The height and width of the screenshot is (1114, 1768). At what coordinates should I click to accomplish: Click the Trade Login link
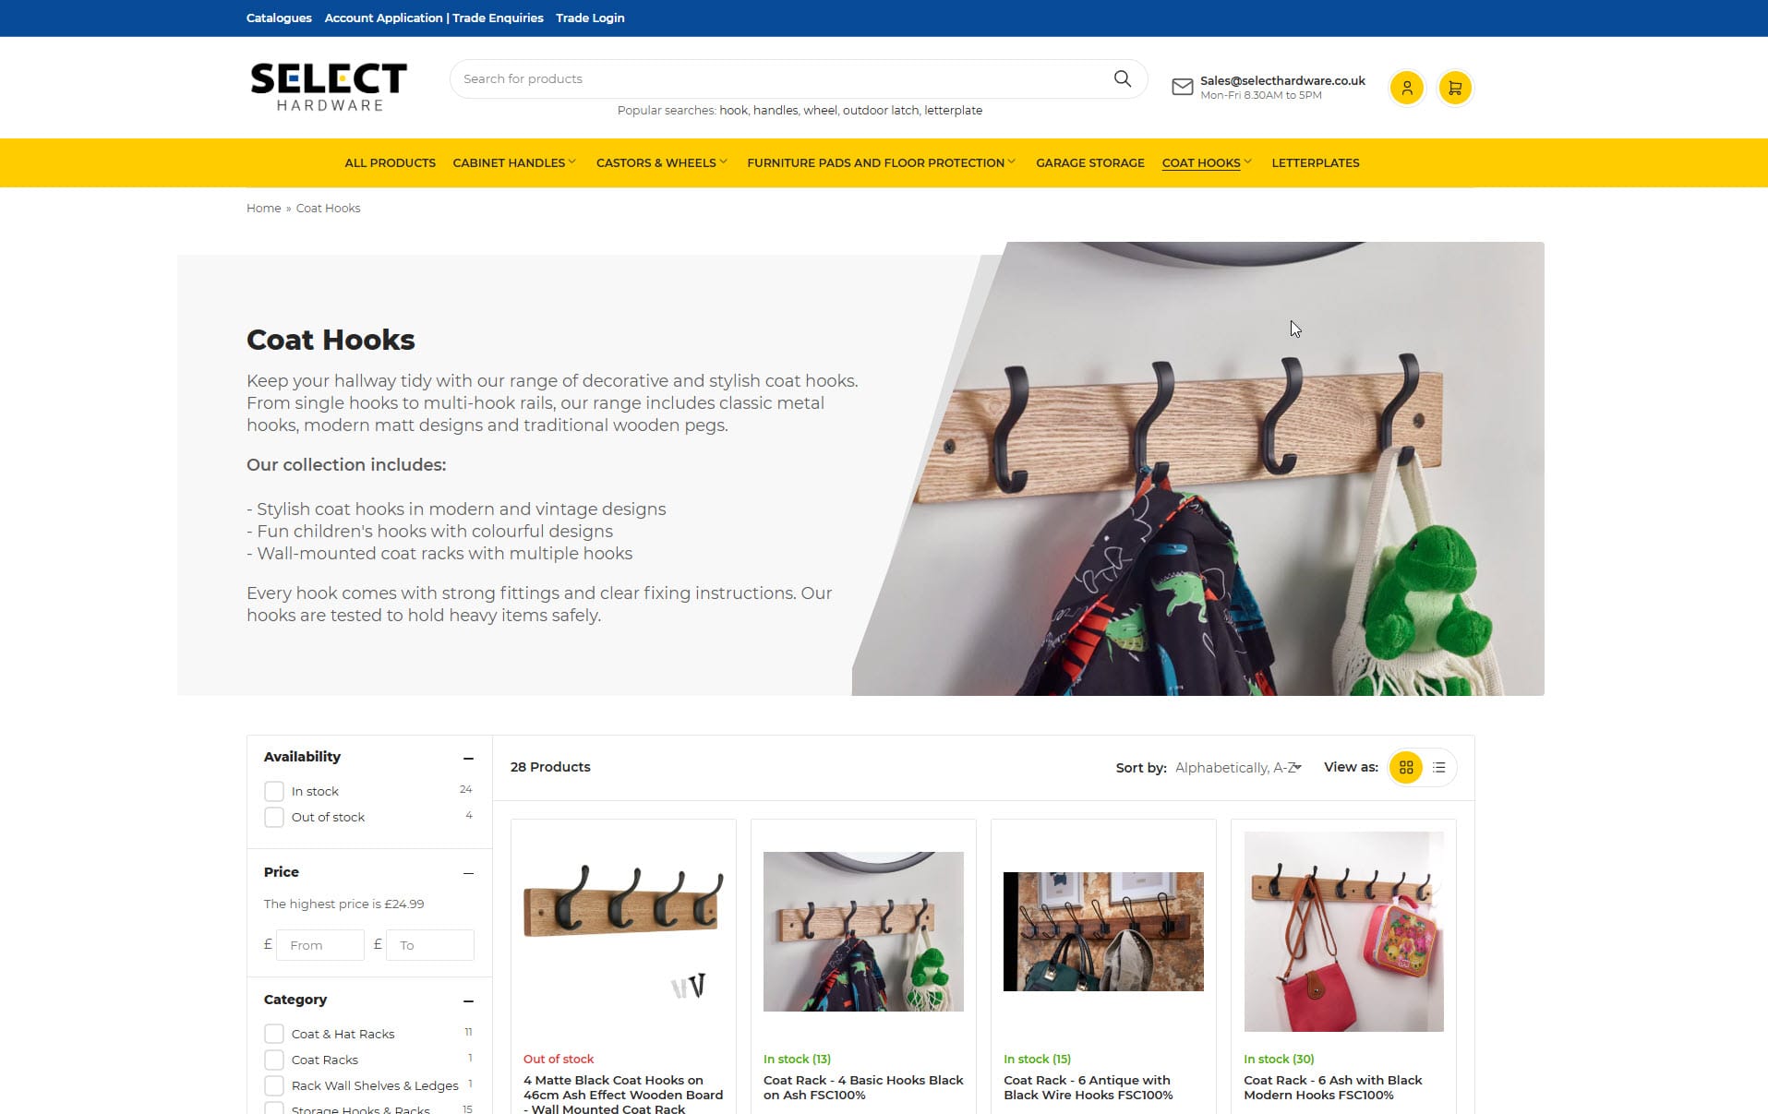(590, 18)
